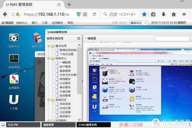Open the 帮助 menu
This screenshot has height=128, width=192.
point(70,23)
